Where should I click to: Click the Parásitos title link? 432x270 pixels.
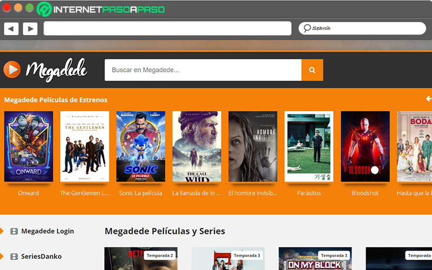tap(309, 193)
